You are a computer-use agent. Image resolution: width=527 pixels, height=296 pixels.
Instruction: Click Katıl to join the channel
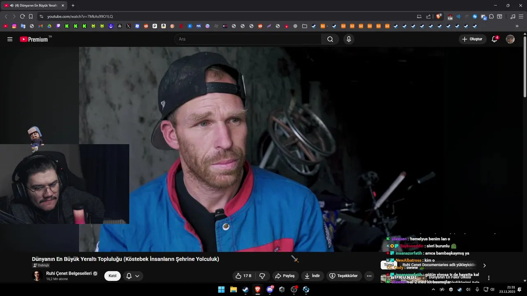pyautogui.click(x=112, y=276)
